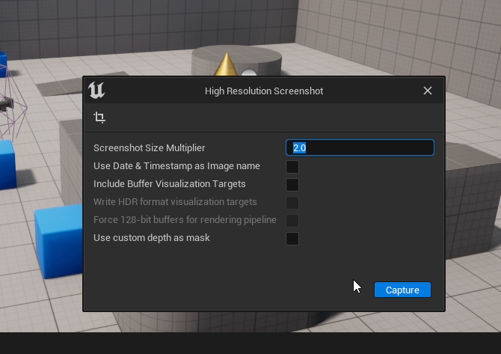Viewport: 501px width, 354px height.
Task: Click the Include Buffer Visualization Targets label
Action: tap(169, 184)
